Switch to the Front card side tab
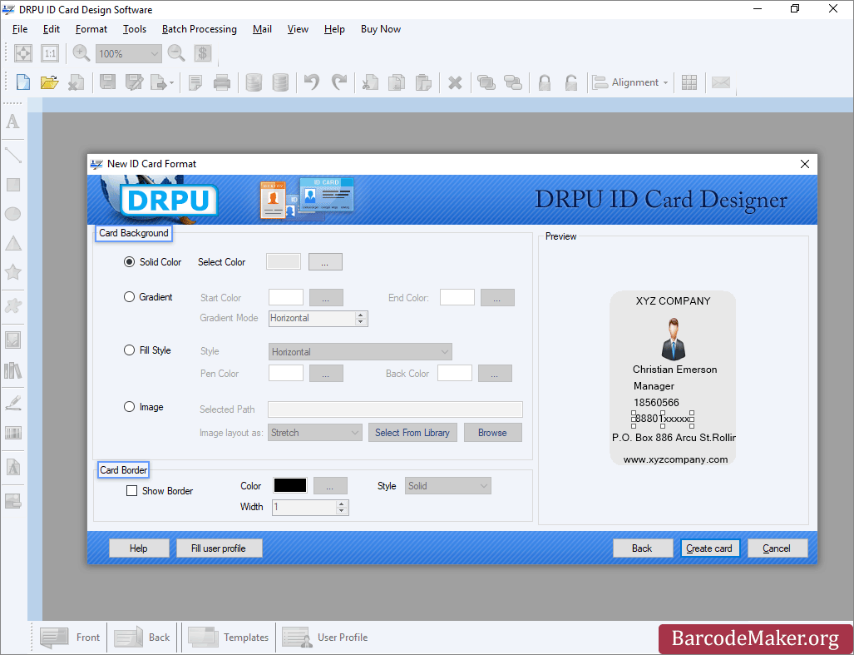The image size is (854, 655). [x=70, y=637]
